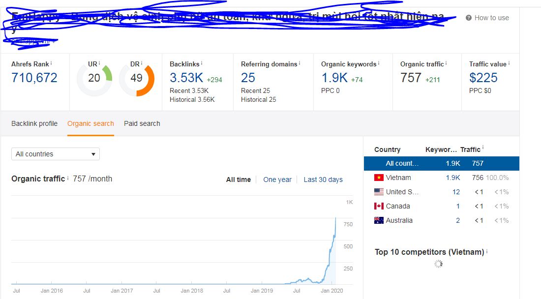Click the +294 backlinks change figure

pos(214,80)
